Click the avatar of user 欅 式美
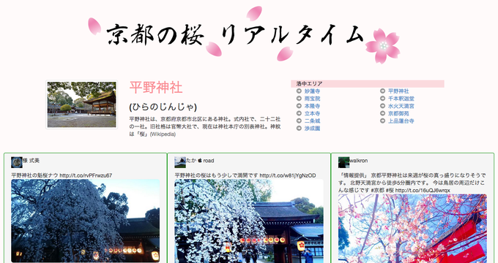This screenshot has height=263, width=498. pyautogui.click(x=17, y=162)
